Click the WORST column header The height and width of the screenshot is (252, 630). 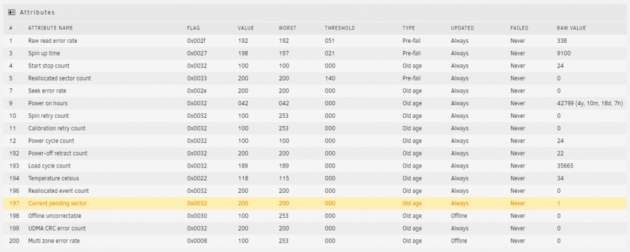click(x=288, y=28)
